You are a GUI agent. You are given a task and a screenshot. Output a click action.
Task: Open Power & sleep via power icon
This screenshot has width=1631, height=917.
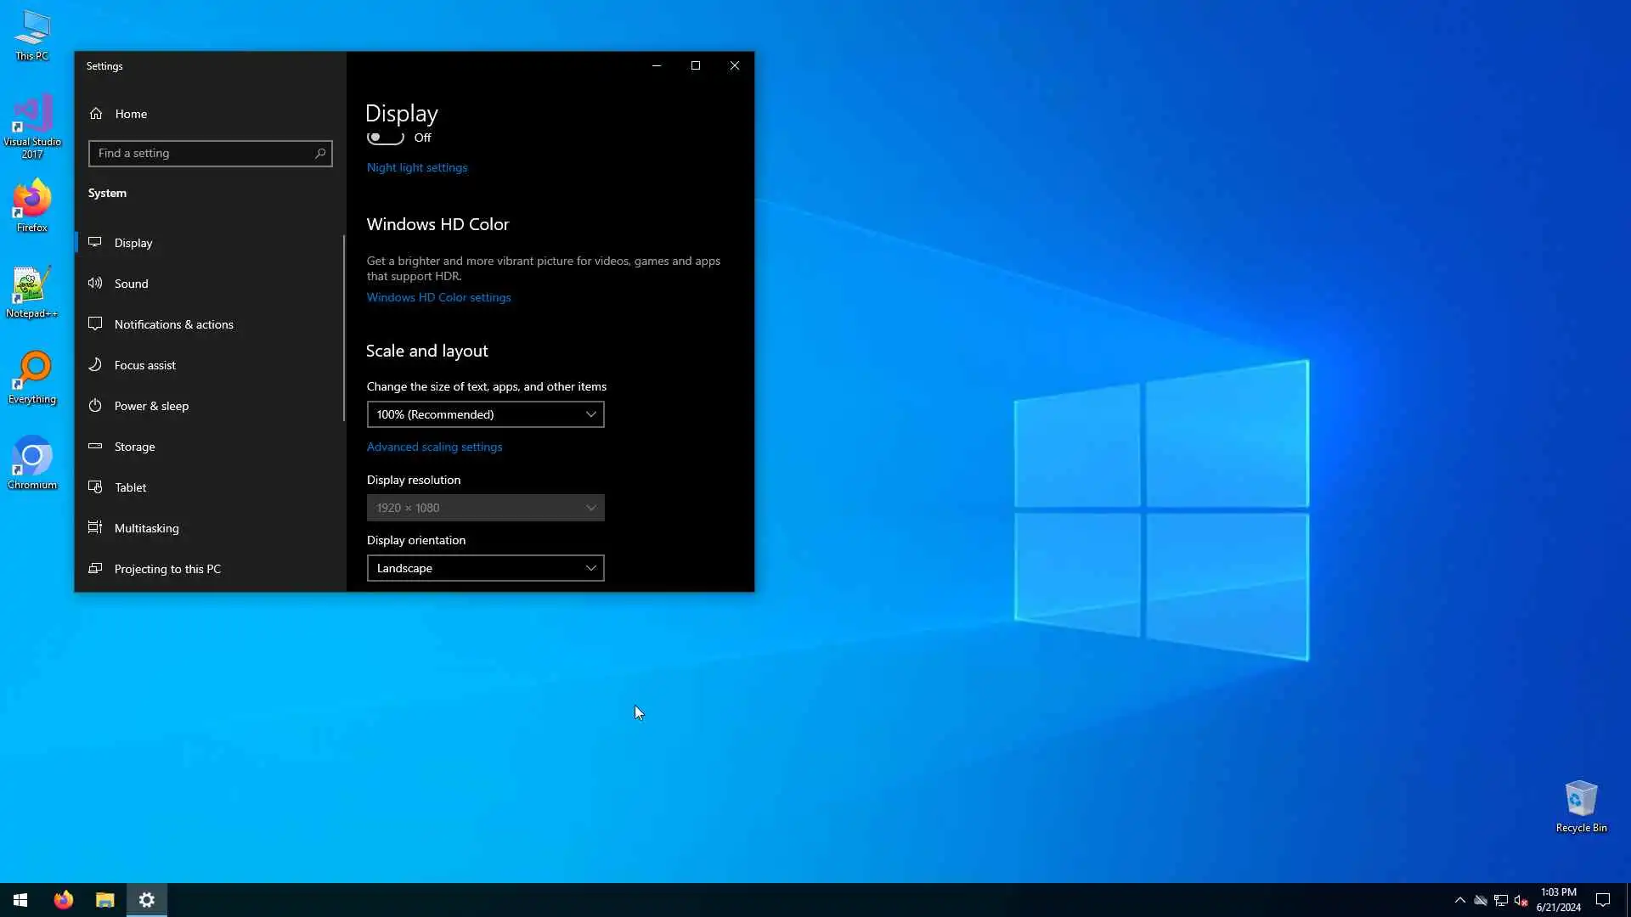coord(95,406)
